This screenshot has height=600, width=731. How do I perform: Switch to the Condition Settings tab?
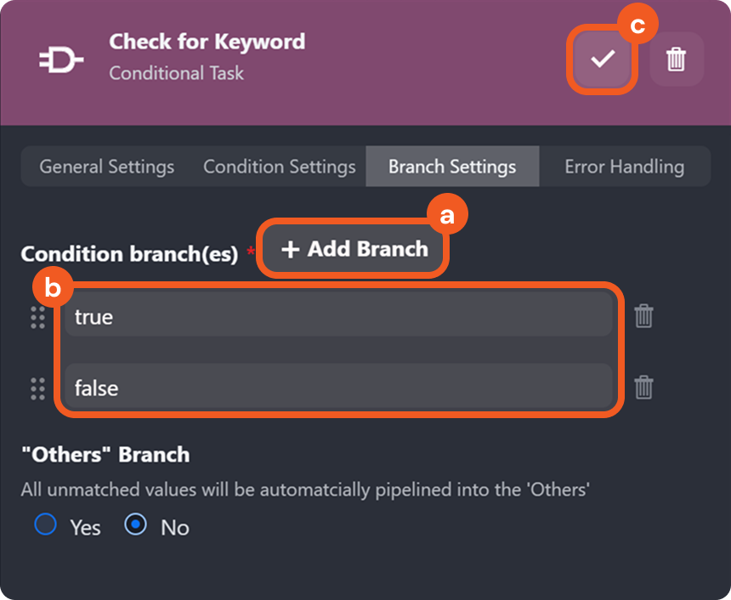point(279,167)
